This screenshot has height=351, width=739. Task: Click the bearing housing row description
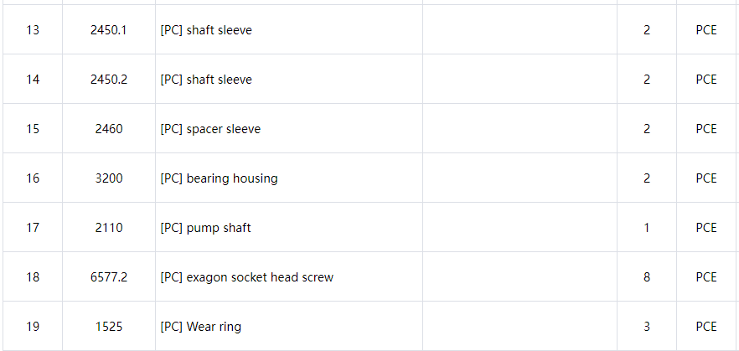[x=289, y=178]
